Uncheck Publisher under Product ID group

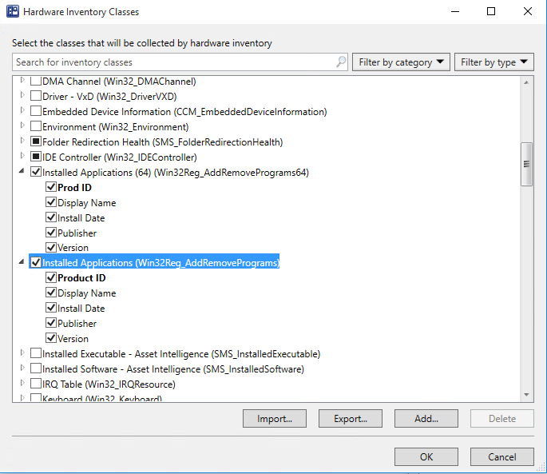[51, 323]
